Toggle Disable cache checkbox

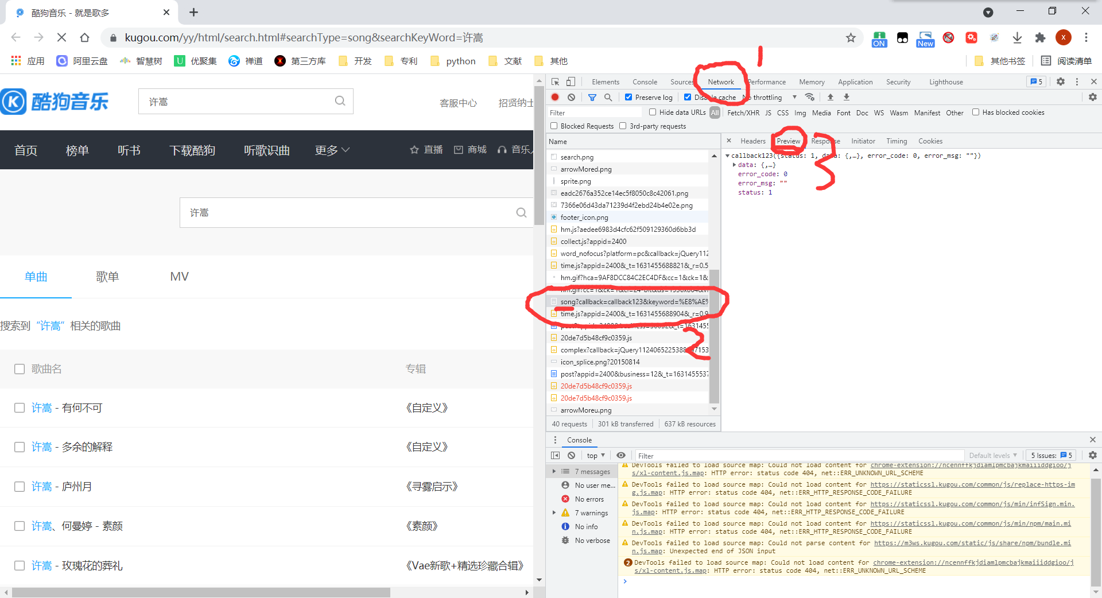(x=688, y=97)
